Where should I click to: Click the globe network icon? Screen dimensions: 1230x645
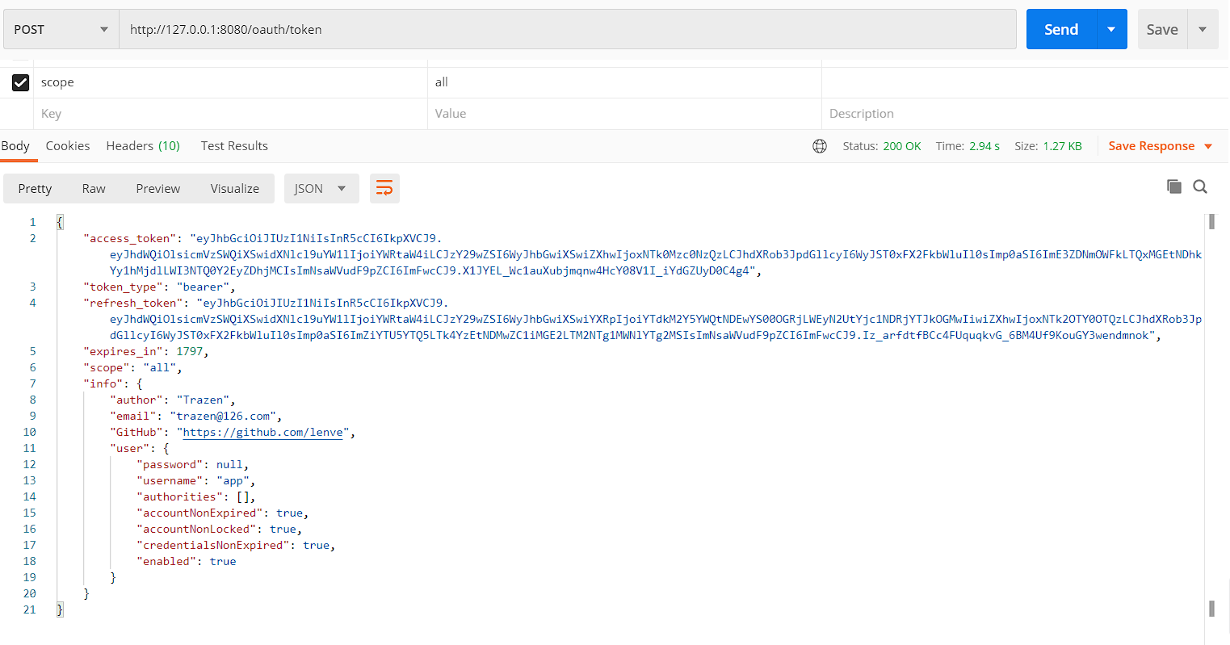[x=820, y=146]
